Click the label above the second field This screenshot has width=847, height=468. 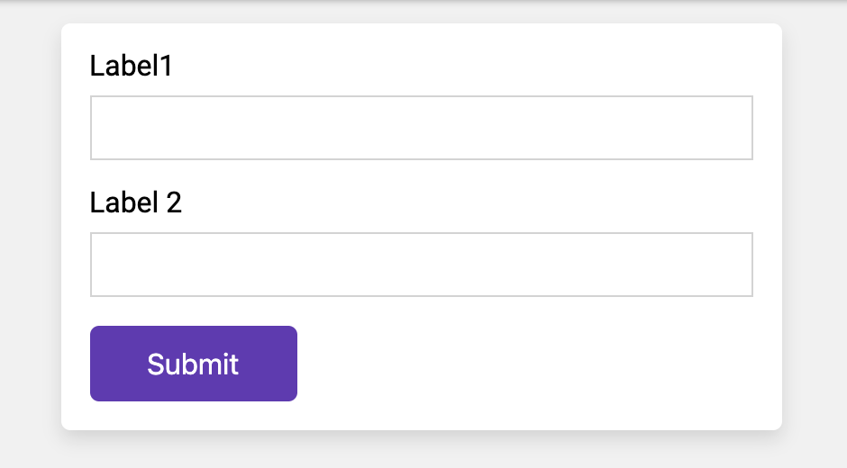pyautogui.click(x=136, y=202)
